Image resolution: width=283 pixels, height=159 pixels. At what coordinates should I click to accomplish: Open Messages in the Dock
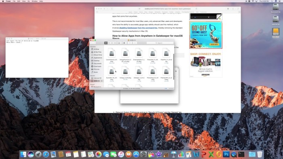click(106, 154)
